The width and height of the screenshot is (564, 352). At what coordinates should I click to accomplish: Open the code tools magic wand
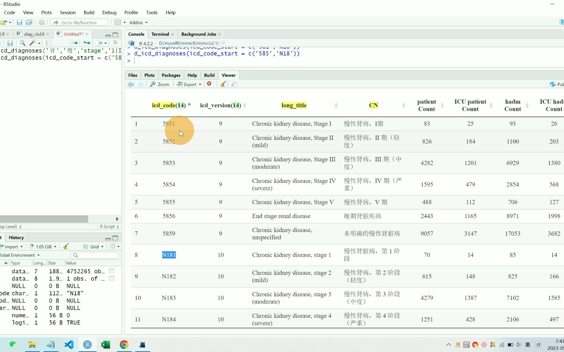pyautogui.click(x=33, y=43)
